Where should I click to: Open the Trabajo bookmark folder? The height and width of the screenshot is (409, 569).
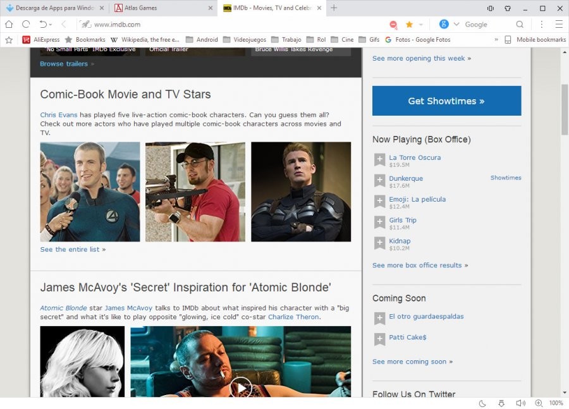click(286, 40)
